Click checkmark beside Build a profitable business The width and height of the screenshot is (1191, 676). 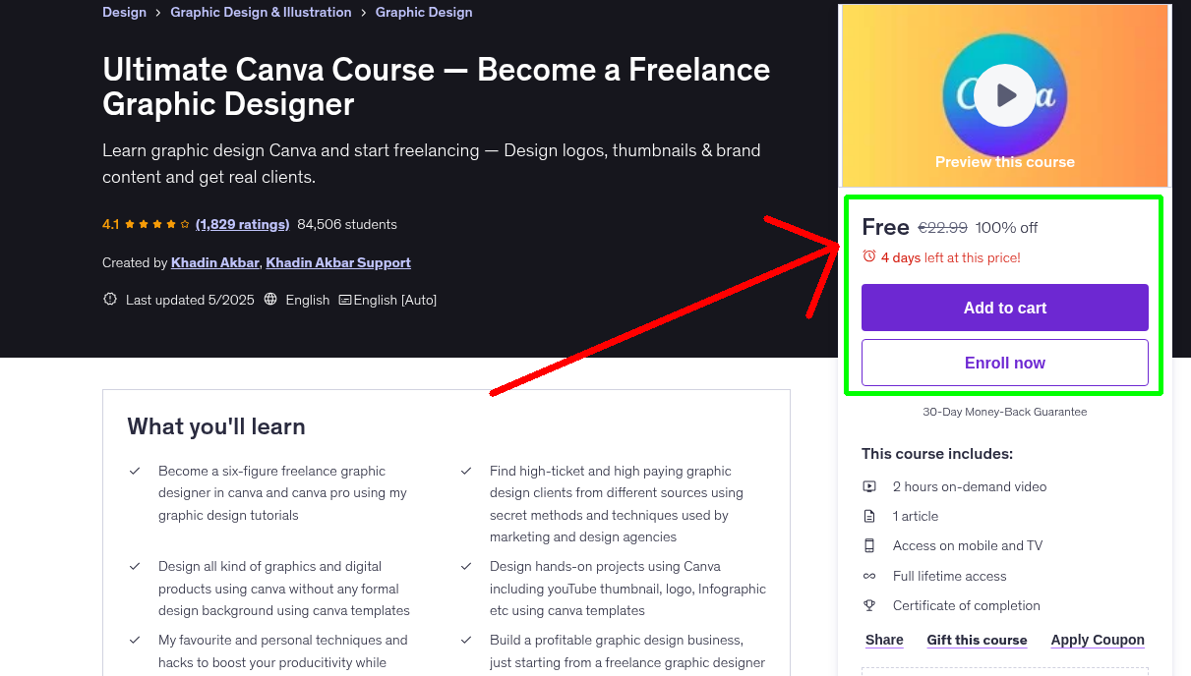click(x=466, y=641)
